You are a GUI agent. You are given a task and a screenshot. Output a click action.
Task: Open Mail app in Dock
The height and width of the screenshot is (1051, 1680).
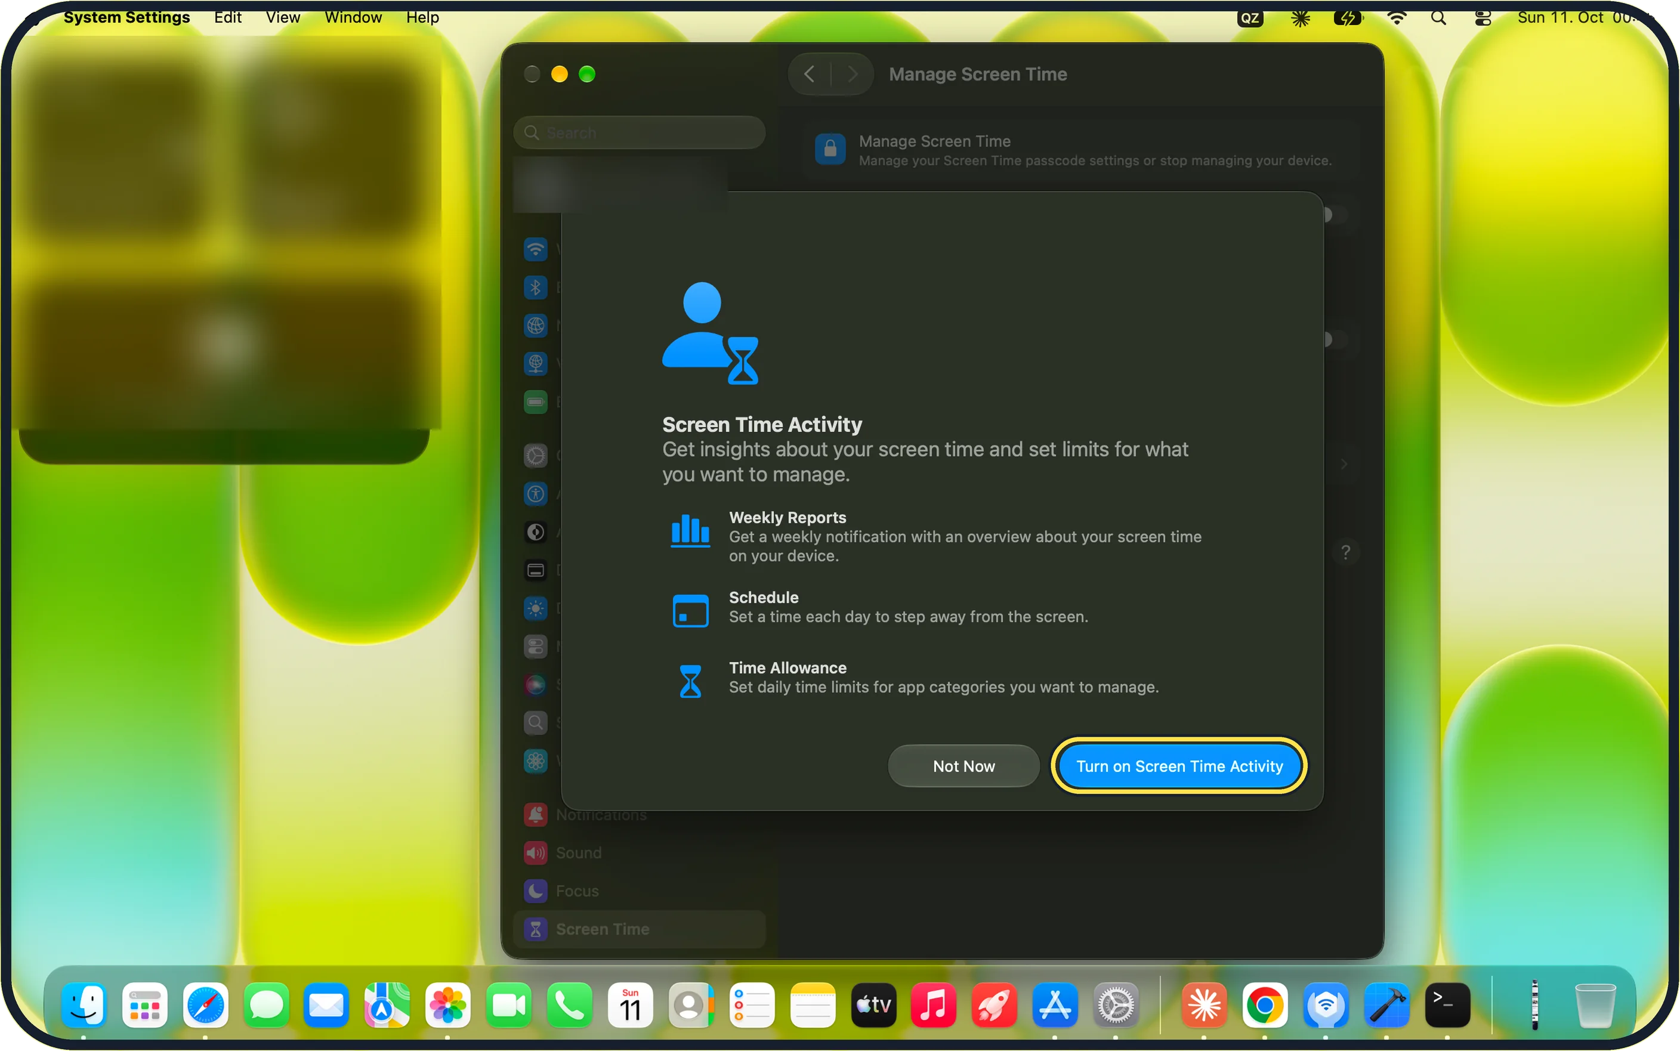tap(327, 1005)
